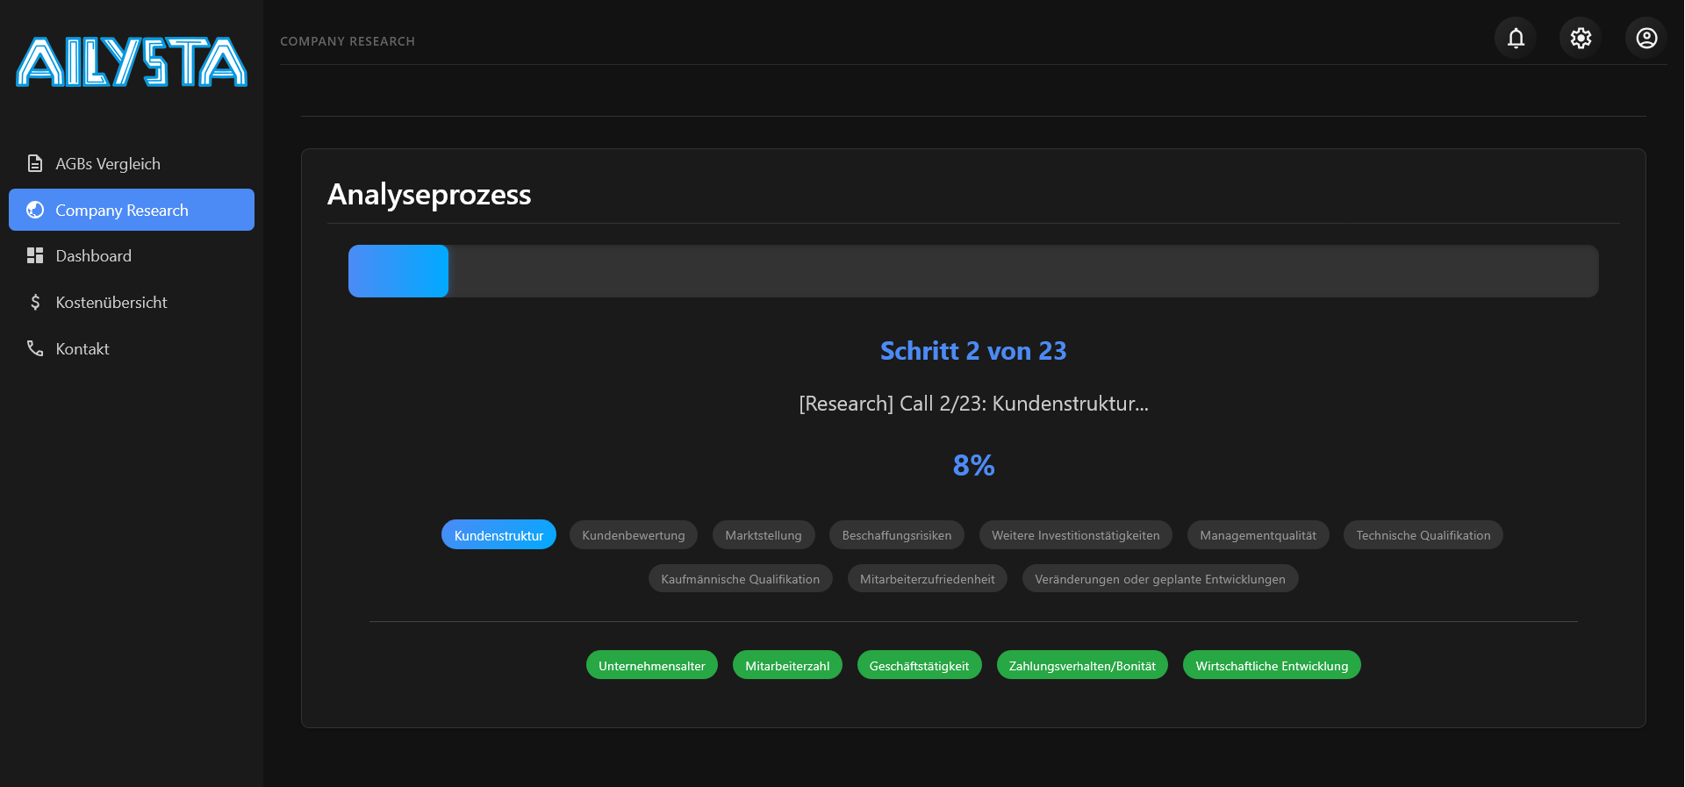Viewport: 1685px width, 787px height.
Task: Click the Beschaffungsrisiken chip
Action: (x=896, y=535)
